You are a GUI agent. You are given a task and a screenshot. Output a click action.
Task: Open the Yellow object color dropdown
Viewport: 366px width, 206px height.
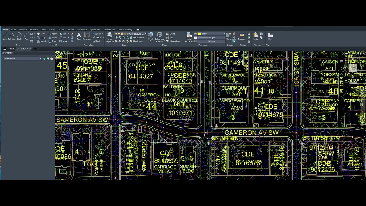click(224, 34)
